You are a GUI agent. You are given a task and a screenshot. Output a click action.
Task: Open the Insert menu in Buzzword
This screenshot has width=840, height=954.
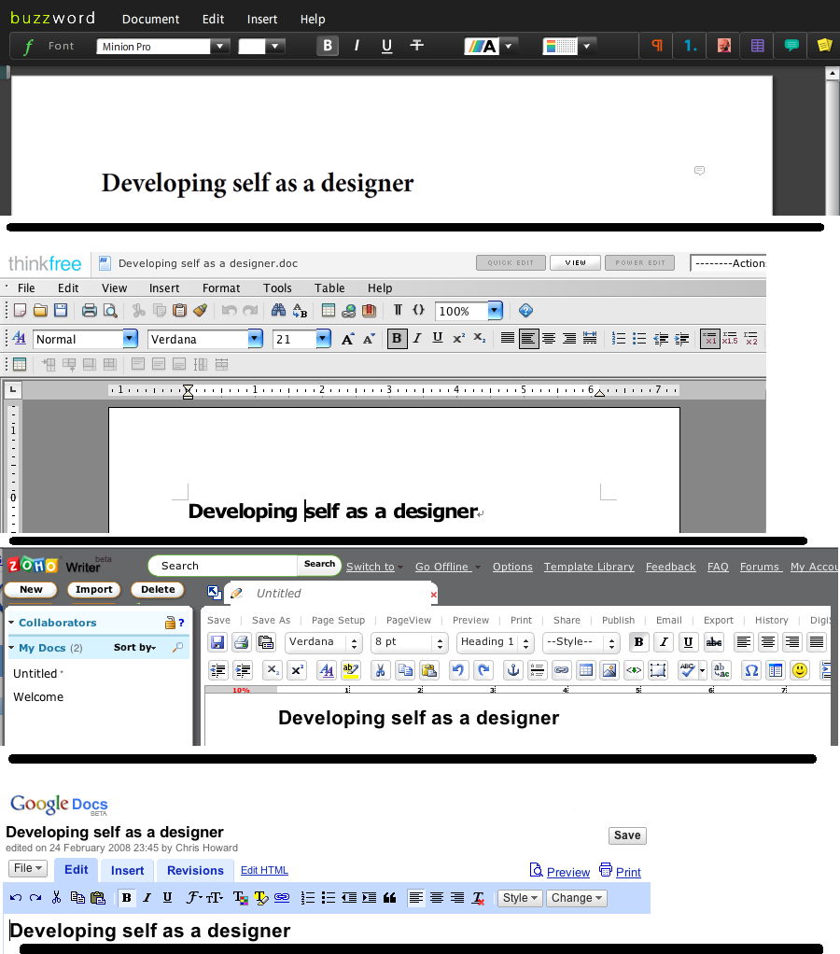point(262,19)
